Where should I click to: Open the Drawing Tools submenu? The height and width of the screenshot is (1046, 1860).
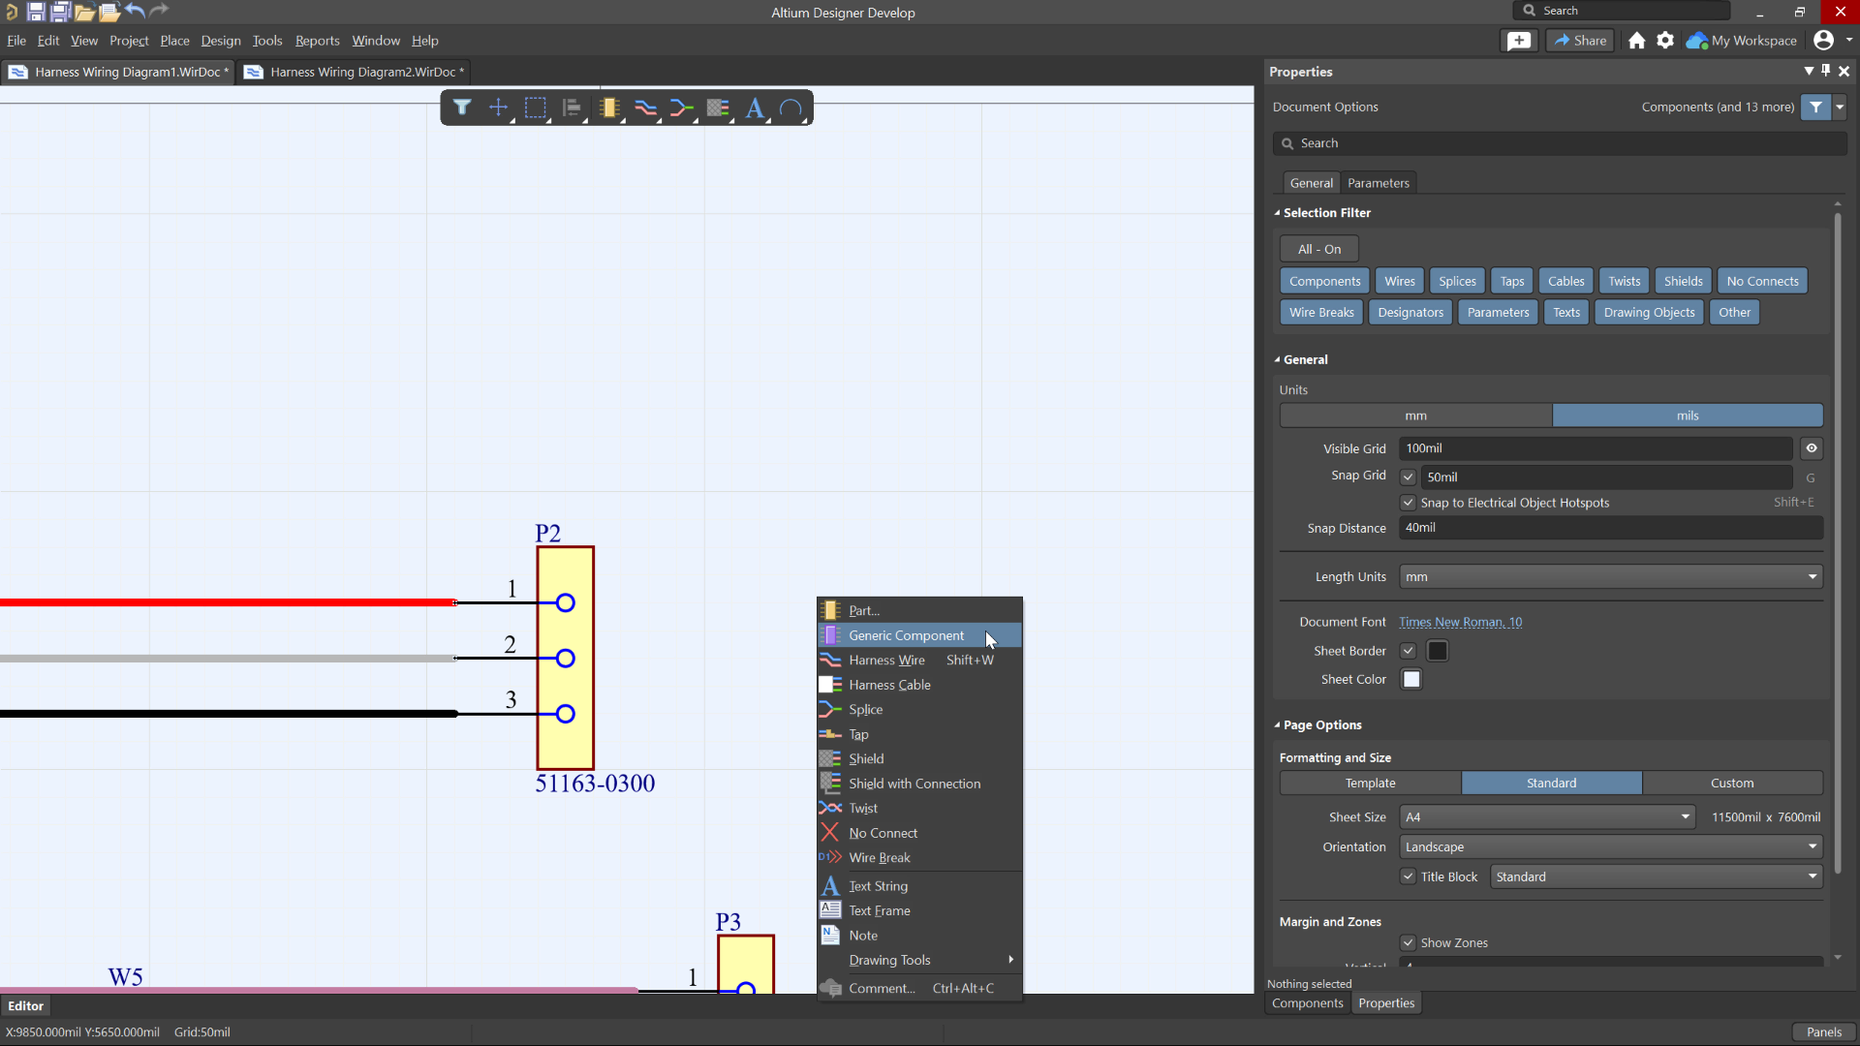coord(919,960)
